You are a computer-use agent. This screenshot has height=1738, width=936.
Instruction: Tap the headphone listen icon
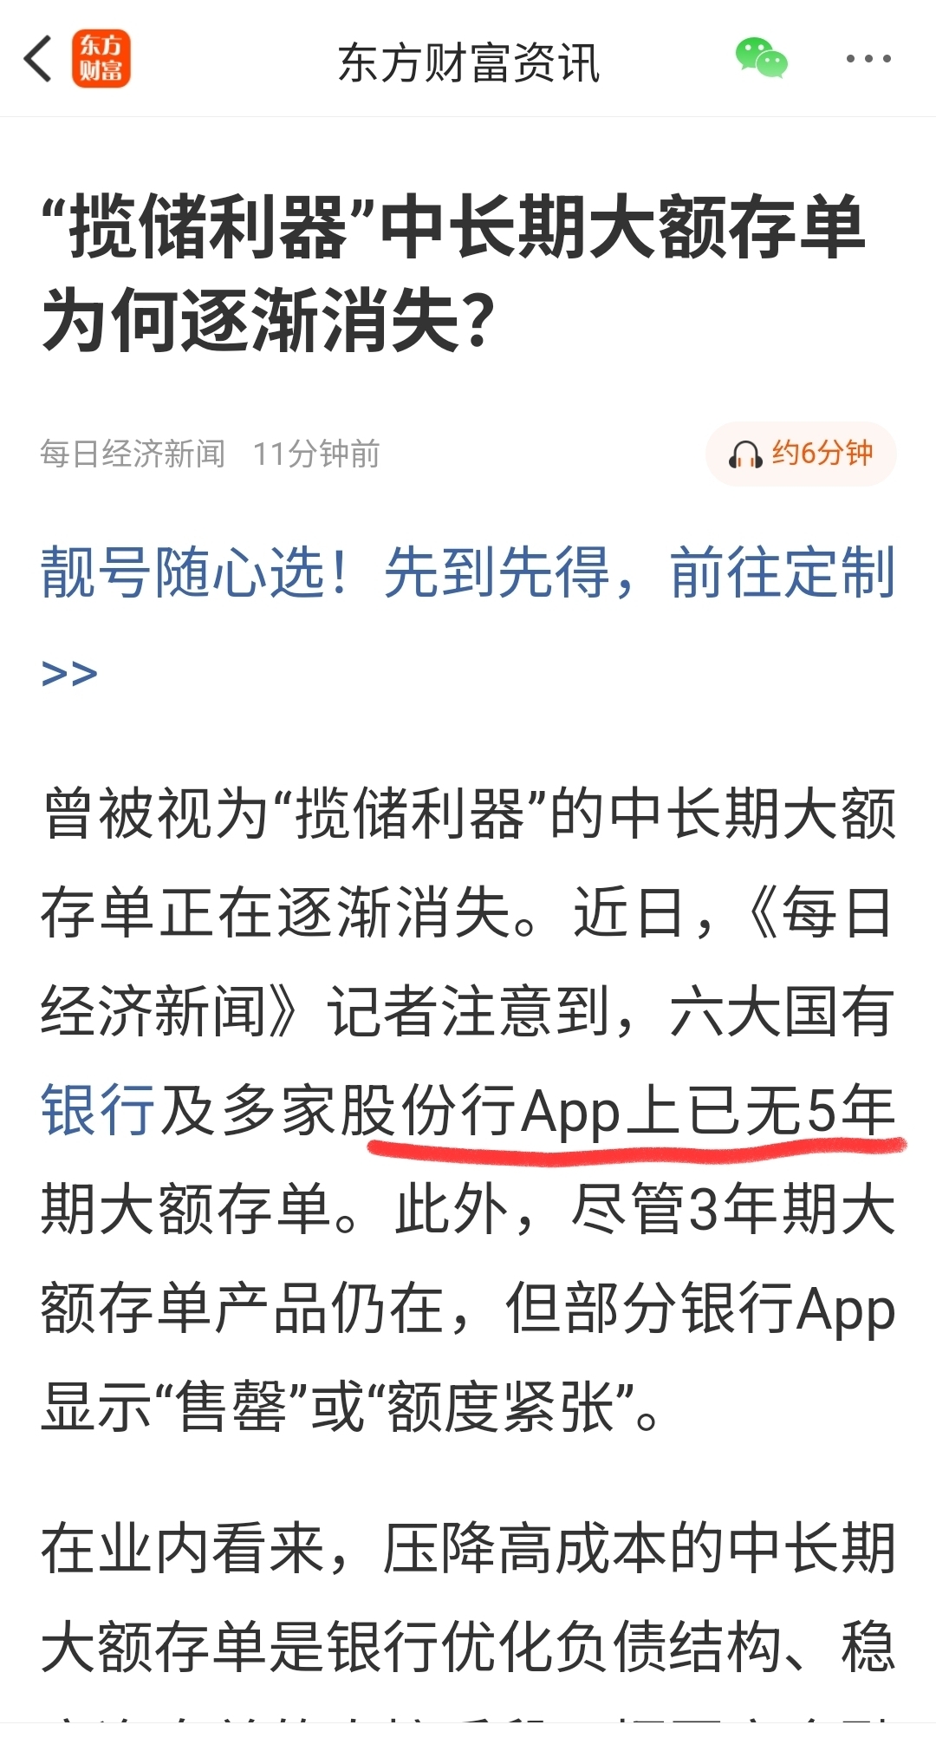click(744, 454)
